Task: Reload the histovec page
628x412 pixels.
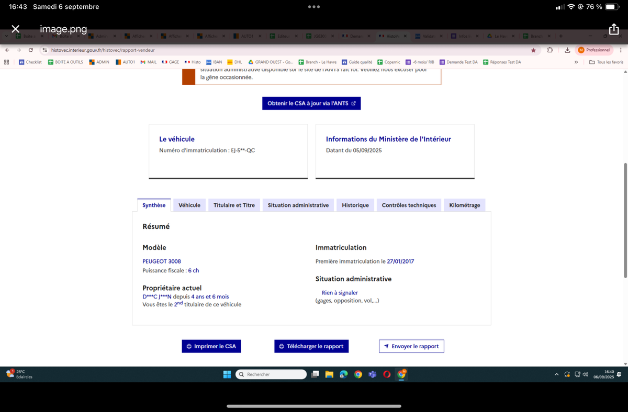Action: (31, 50)
